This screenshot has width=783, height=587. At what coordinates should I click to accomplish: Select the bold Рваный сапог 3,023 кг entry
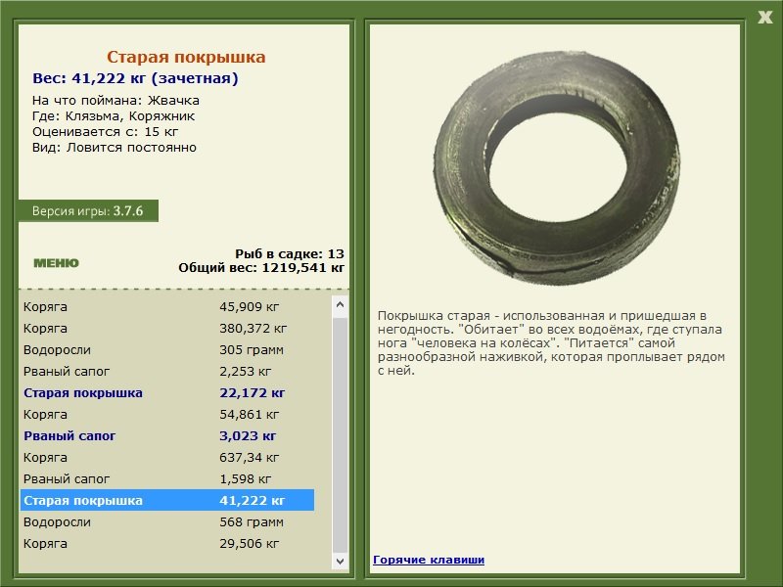tap(167, 435)
